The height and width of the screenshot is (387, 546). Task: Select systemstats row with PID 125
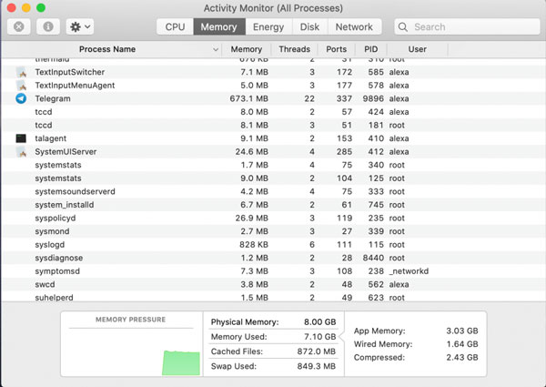tap(273, 178)
